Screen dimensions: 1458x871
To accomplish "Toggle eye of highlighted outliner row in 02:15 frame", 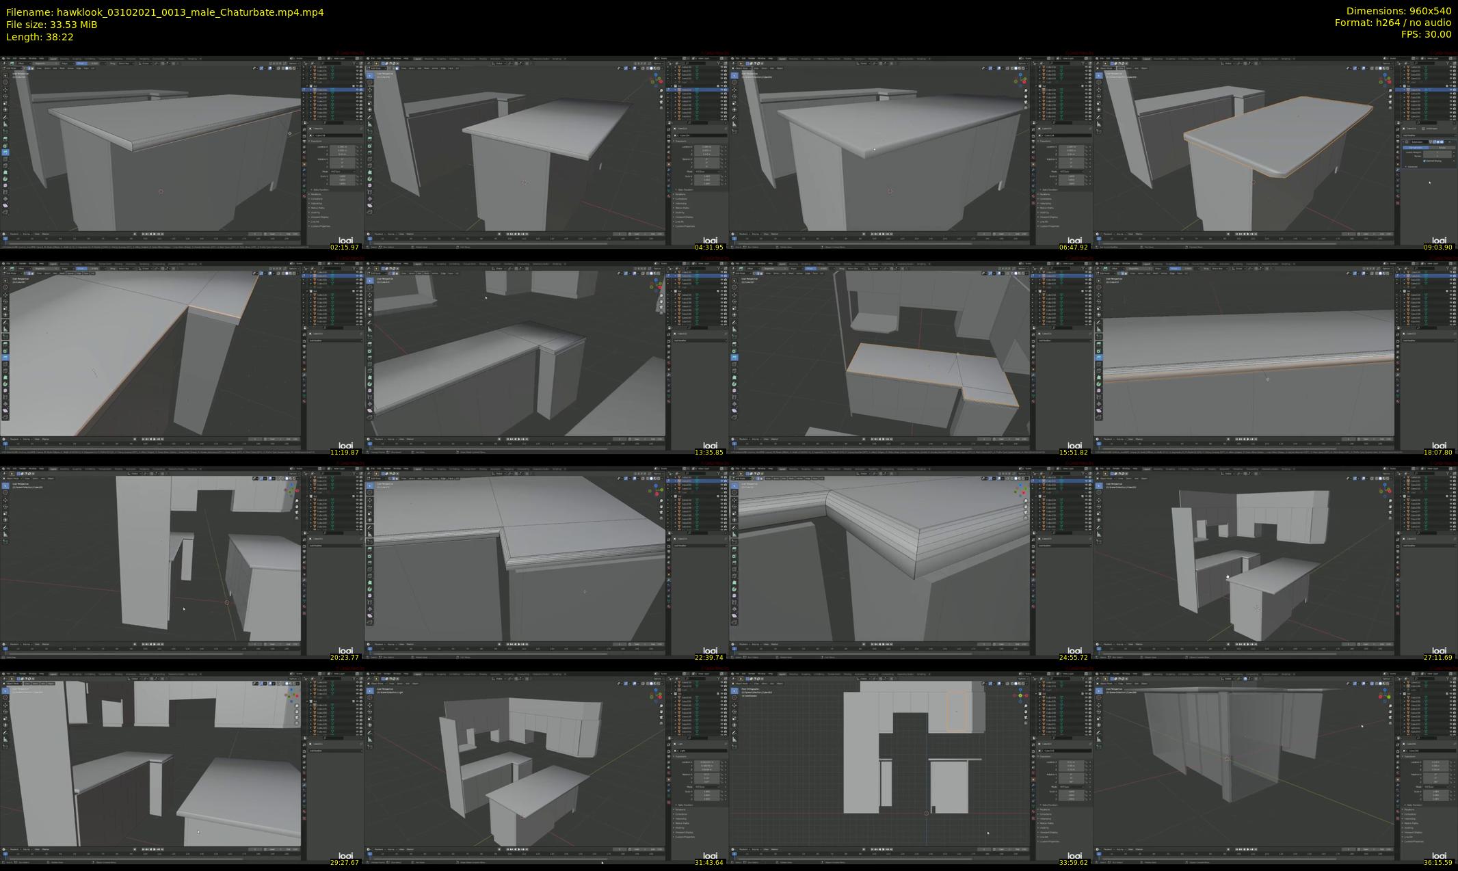I will 357,90.
